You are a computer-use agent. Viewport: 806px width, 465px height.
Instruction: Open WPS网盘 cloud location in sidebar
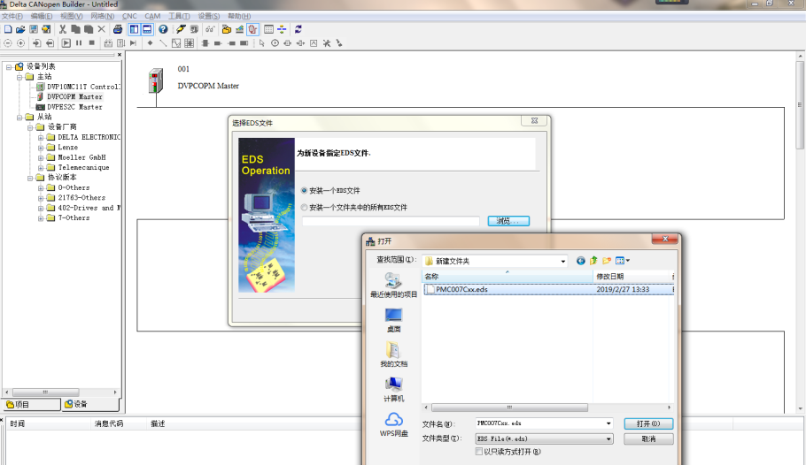click(393, 424)
